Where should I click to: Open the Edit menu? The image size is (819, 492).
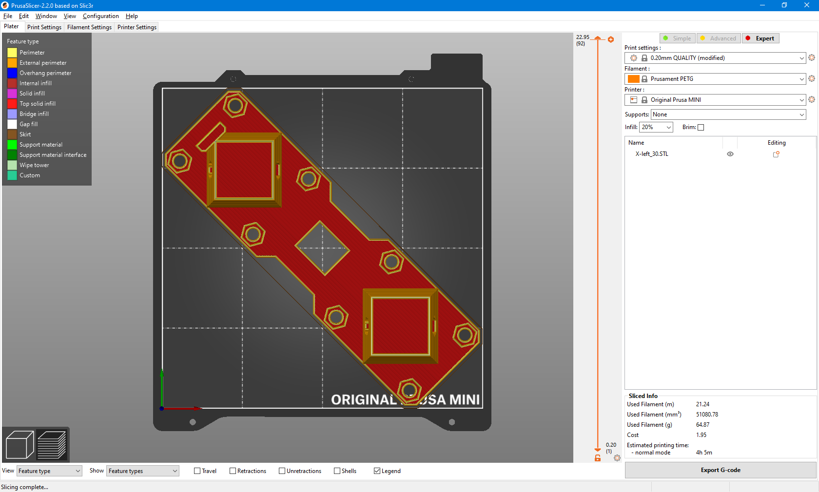[x=24, y=16]
